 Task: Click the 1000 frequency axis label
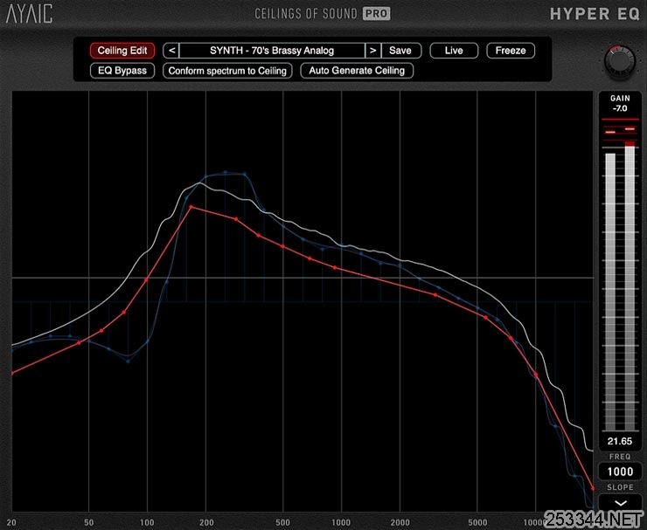[341, 523]
